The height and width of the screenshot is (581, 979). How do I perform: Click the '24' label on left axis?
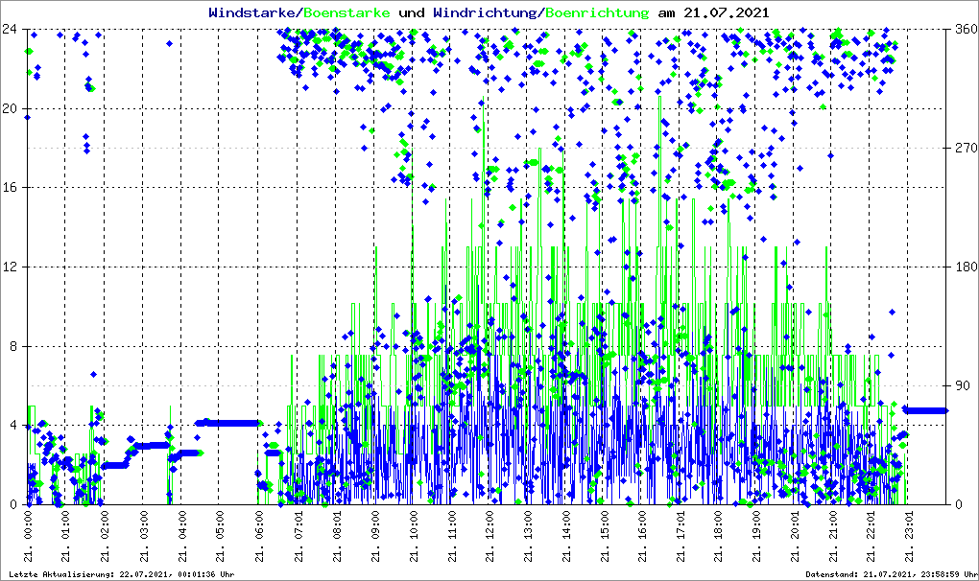pos(13,29)
